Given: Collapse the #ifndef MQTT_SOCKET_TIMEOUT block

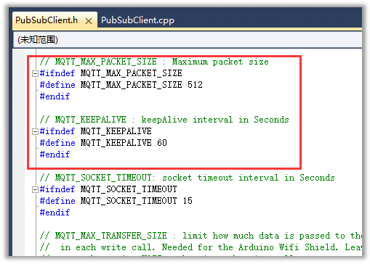Looking at the screenshot, I should click(35, 189).
